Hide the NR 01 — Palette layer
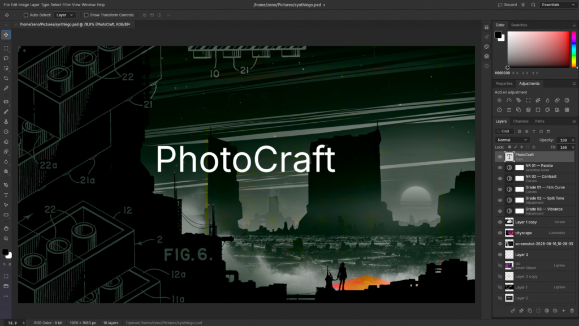The width and height of the screenshot is (579, 326). pos(500,168)
